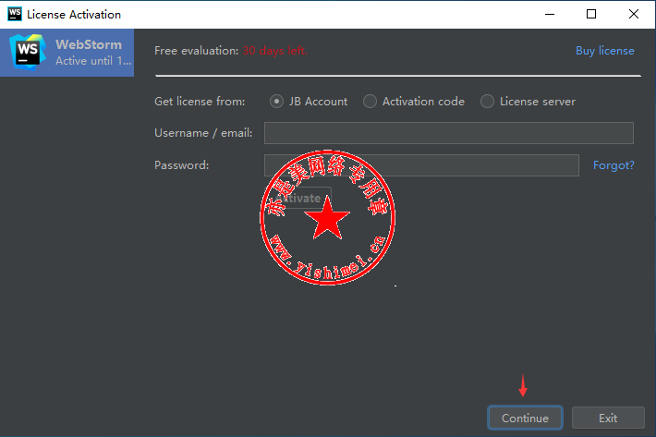Click into the Password field
This screenshot has height=437, width=656.
(x=421, y=165)
